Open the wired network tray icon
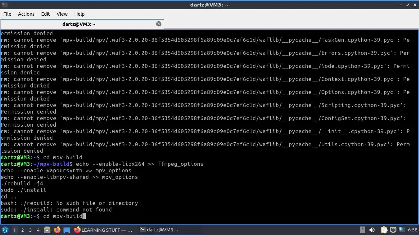 click(393, 230)
